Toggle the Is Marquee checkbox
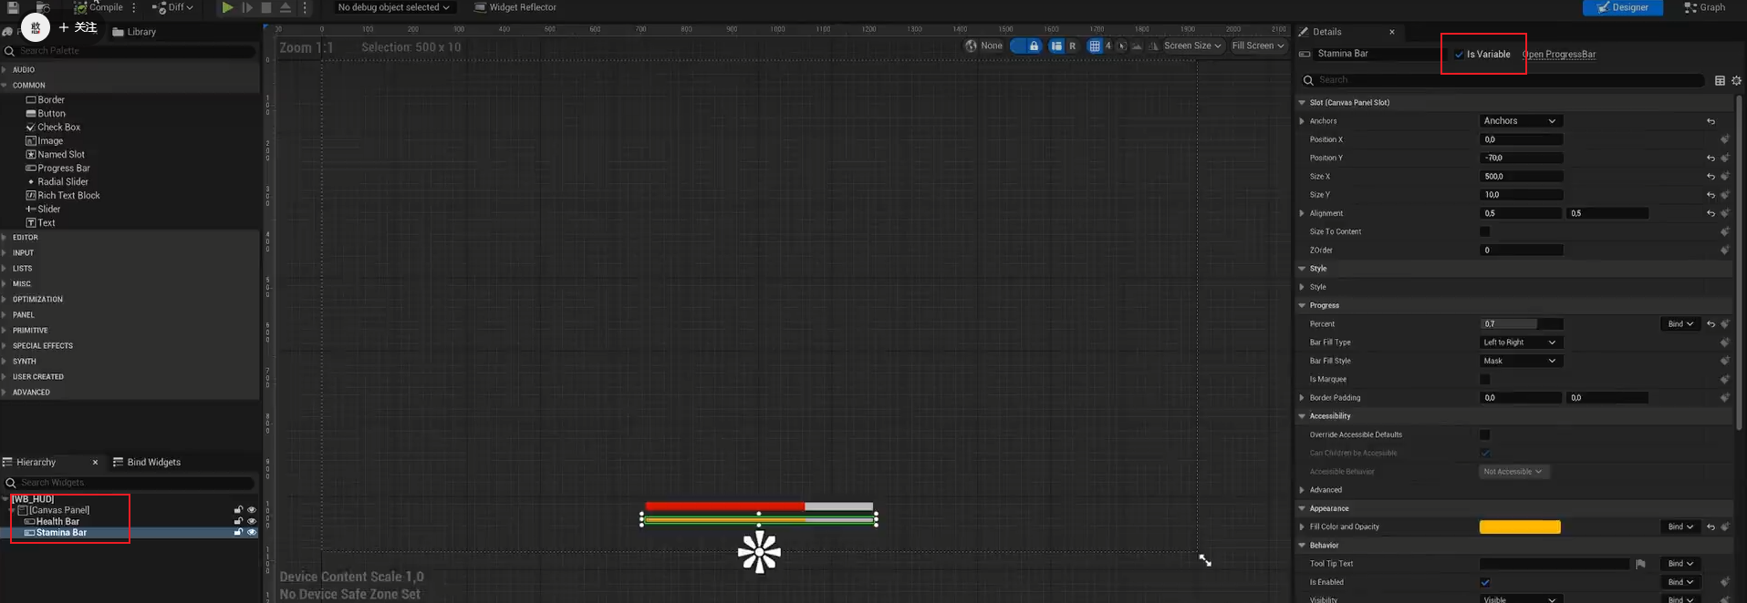This screenshot has height=603, width=1747. tap(1485, 379)
